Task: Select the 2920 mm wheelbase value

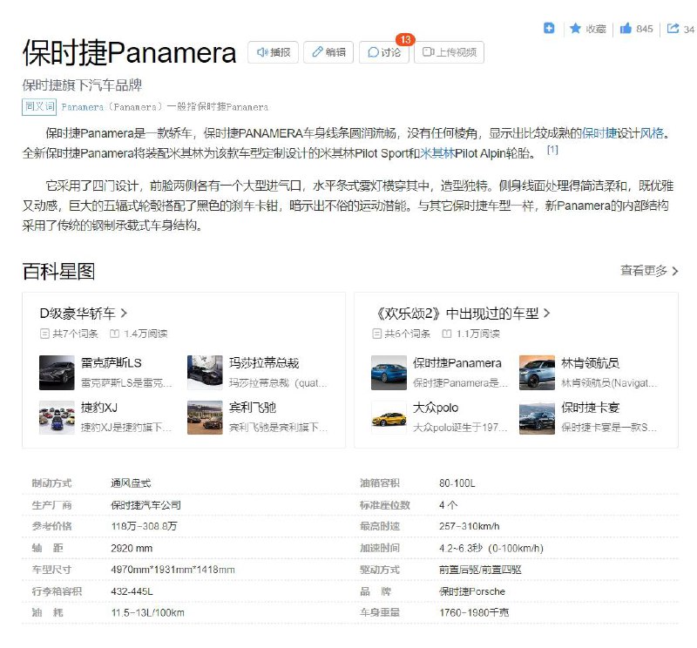Action: click(x=132, y=549)
